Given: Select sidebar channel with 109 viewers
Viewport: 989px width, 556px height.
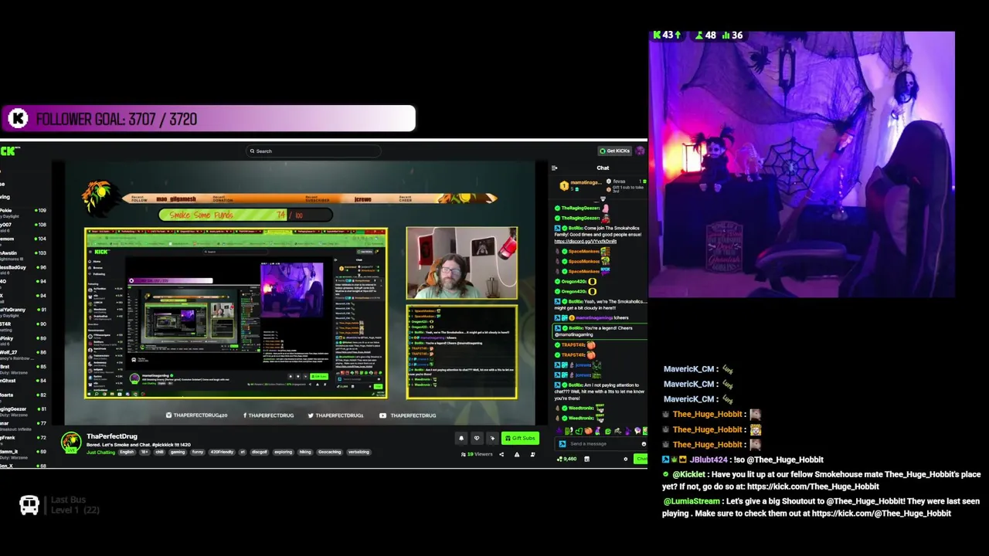Looking at the screenshot, I should click(23, 212).
